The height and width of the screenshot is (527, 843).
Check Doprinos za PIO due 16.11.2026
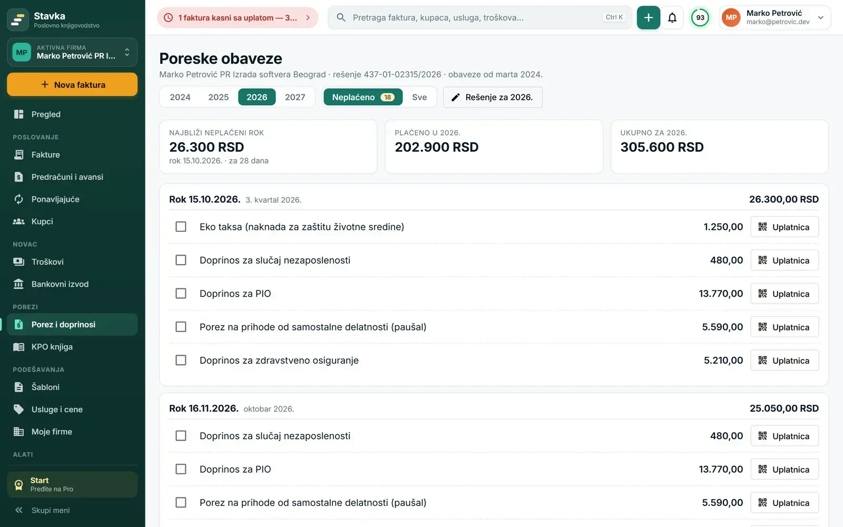tap(181, 469)
